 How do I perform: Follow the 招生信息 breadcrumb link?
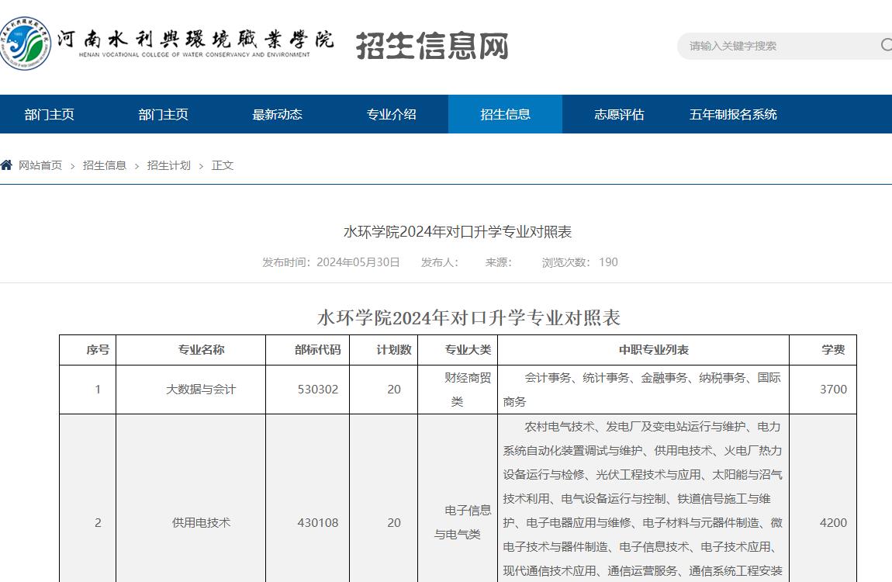(x=105, y=165)
